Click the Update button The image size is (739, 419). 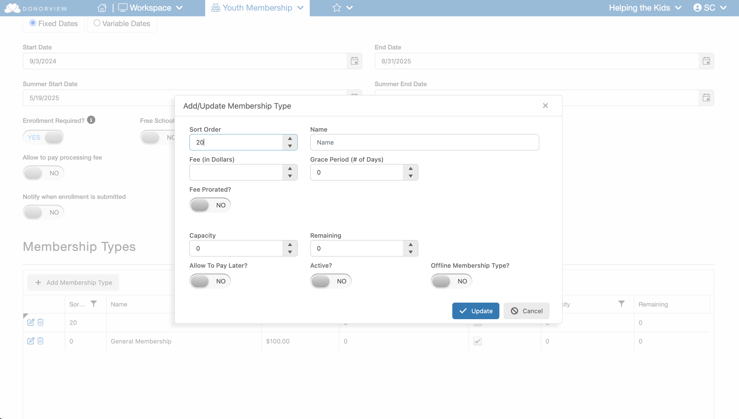(476, 311)
